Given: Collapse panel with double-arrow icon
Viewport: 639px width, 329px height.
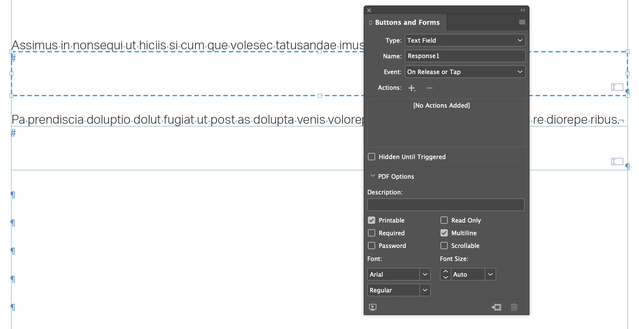Looking at the screenshot, I should (x=523, y=10).
